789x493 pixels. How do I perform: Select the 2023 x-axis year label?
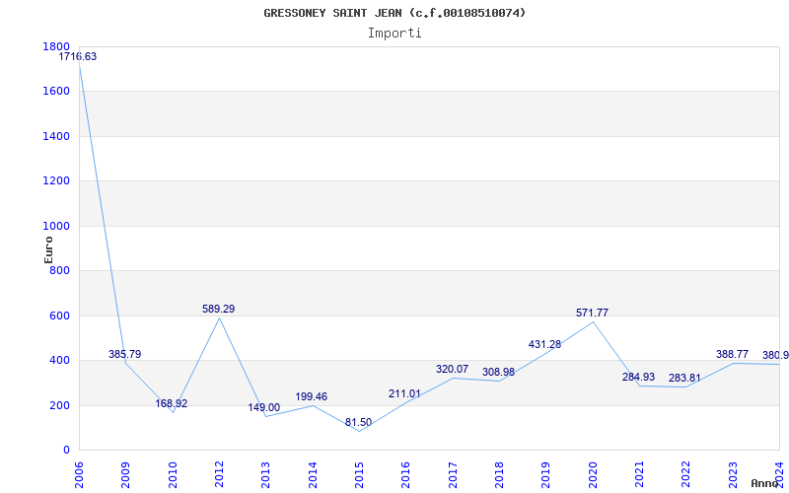point(733,475)
